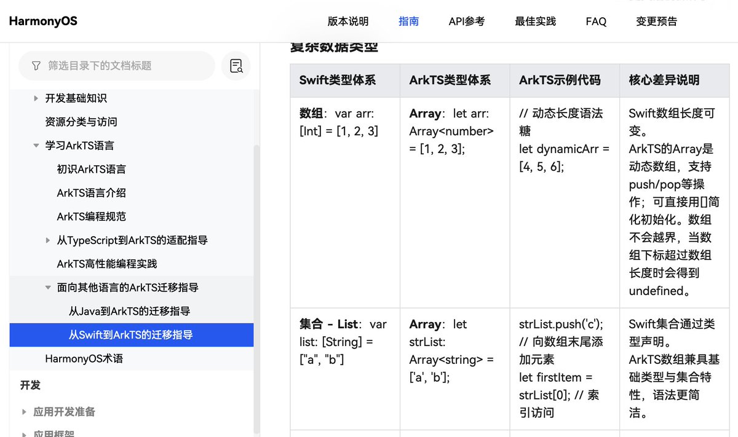Viewport: 738px width, 437px height.
Task: Open 资源分类与访问 in the sidebar
Action: click(81, 122)
